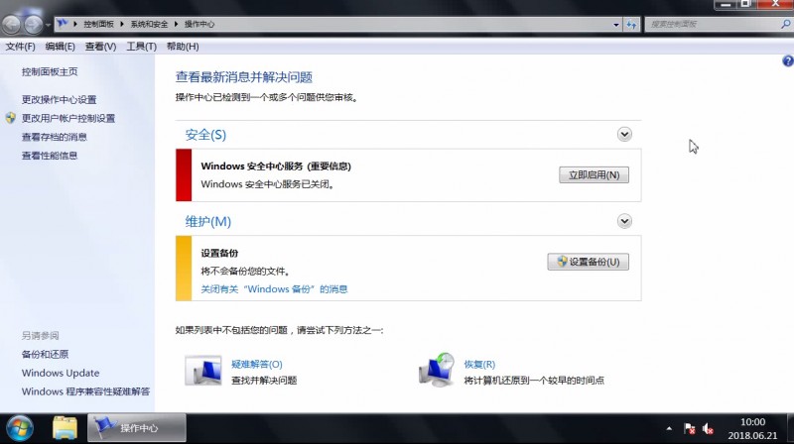Screen dimensions: 794x444
Task: Expand arrow after 系统和安全 breadcrumb
Action: pyautogui.click(x=176, y=24)
